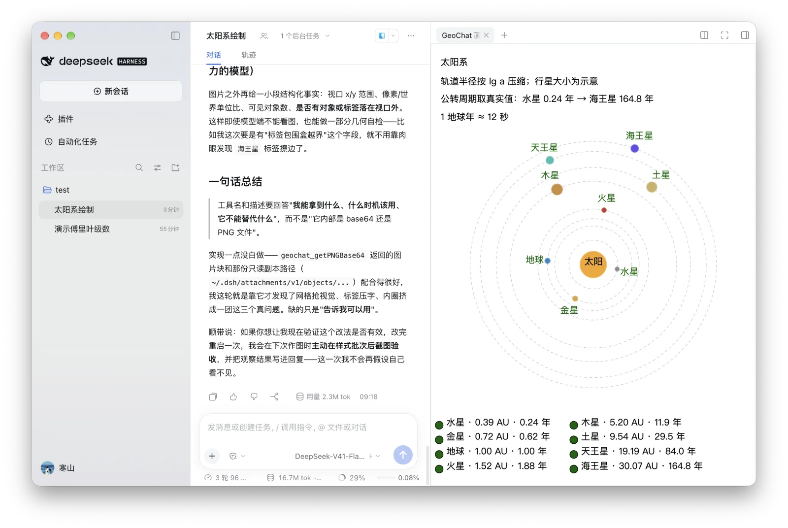Click the participants icon beside the title
788x528 pixels.
coord(264,35)
